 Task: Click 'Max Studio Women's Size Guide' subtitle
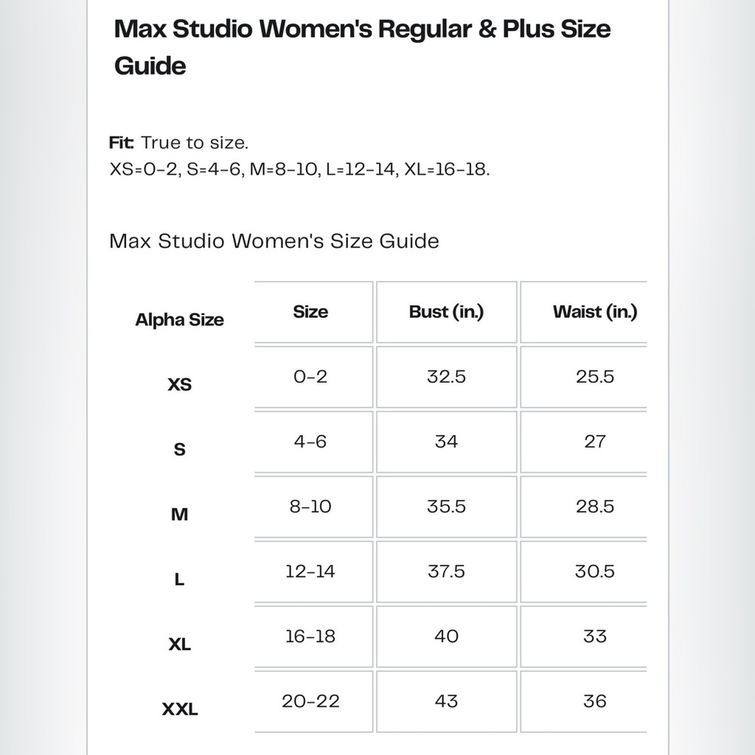tap(274, 241)
